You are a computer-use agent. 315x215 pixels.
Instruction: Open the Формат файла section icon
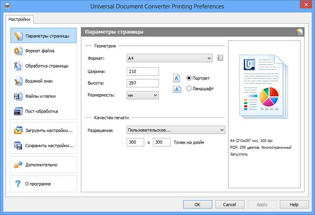click(17, 51)
